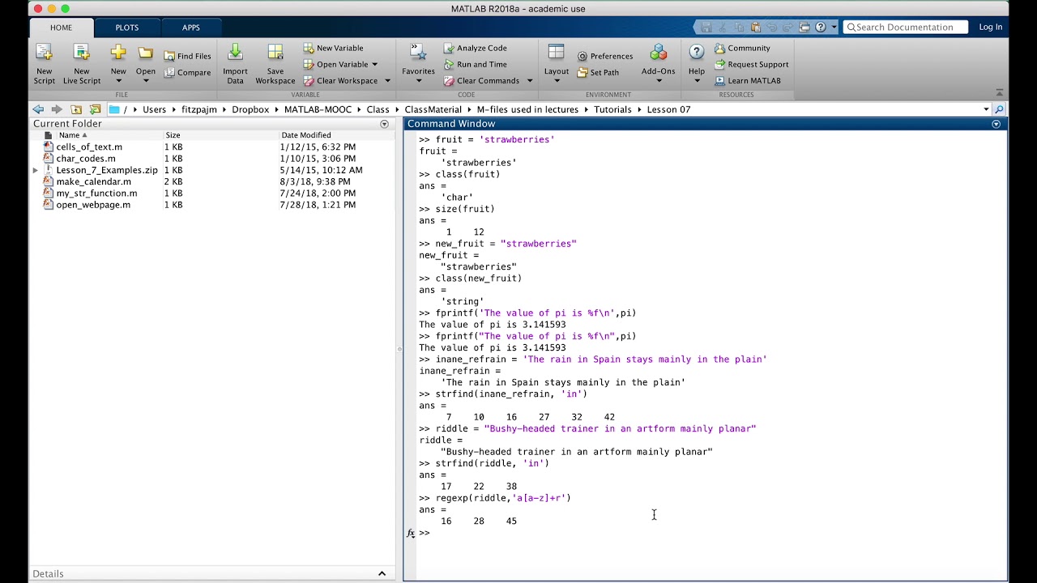
Task: Select the file cells_of_text.m
Action: tap(89, 147)
